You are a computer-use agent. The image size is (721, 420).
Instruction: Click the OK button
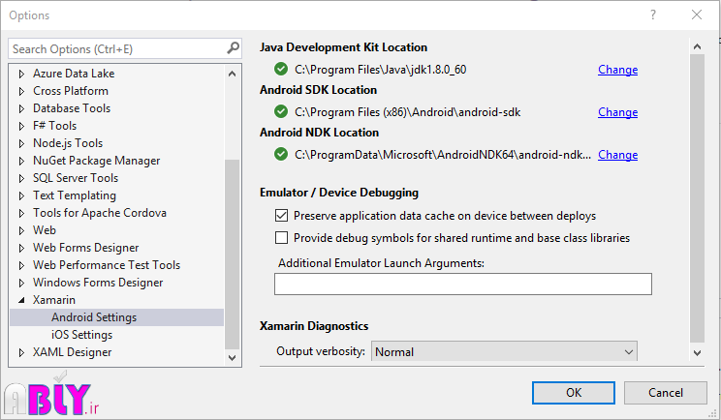(574, 393)
